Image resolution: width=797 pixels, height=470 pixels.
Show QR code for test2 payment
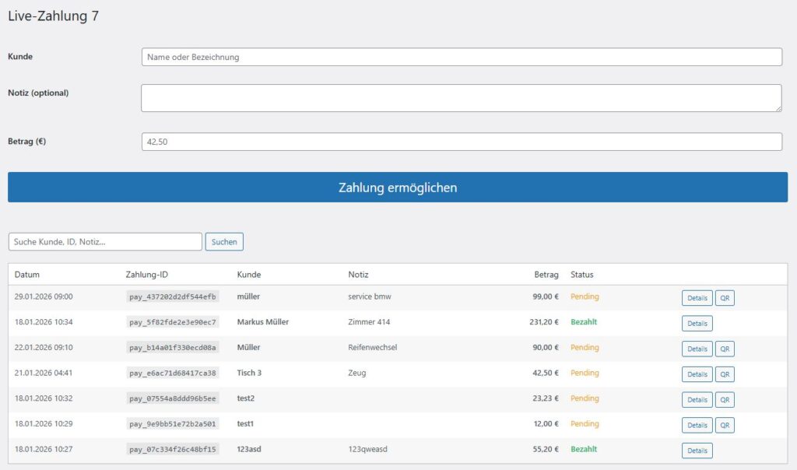[x=725, y=399]
